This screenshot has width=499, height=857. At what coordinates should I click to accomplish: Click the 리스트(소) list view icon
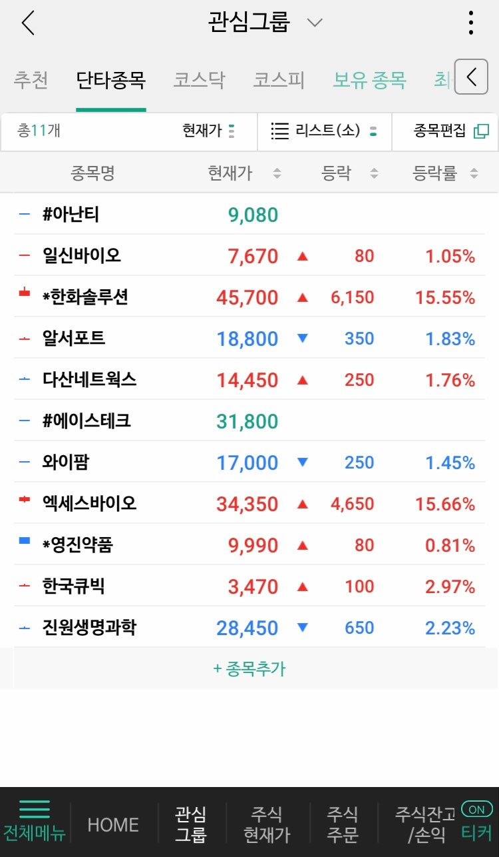pyautogui.click(x=280, y=131)
